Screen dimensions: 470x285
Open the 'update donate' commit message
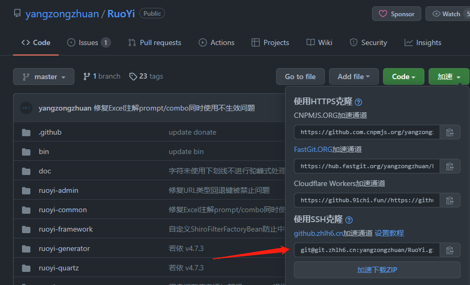(x=192, y=132)
